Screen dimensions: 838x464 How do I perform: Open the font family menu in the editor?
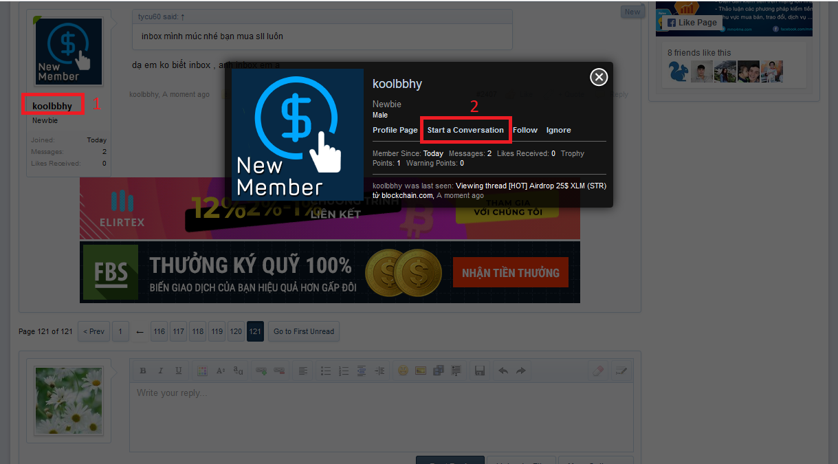tap(239, 371)
